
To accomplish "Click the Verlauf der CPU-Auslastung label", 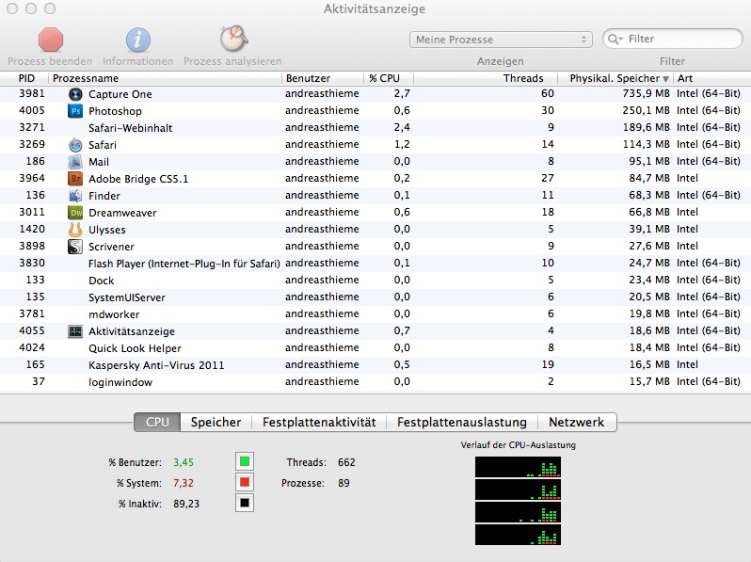I will coord(519,445).
